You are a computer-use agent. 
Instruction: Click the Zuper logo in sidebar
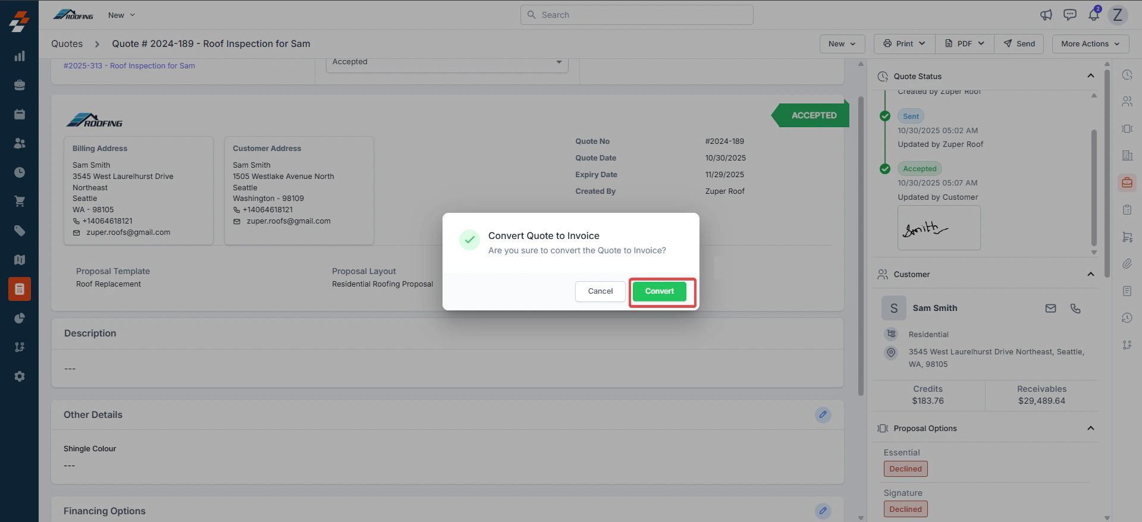point(19,21)
